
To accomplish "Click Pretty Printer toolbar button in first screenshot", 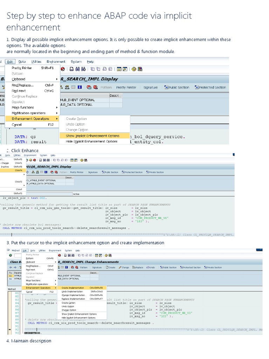I will point(126,87).
